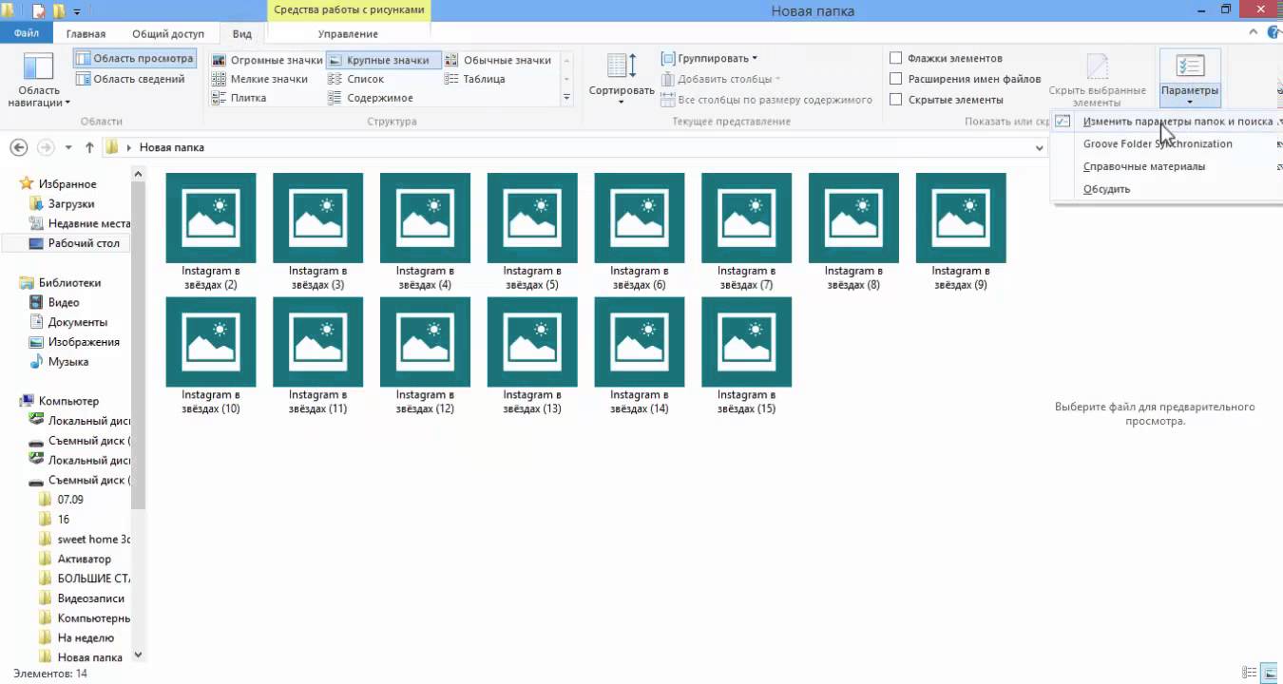
Task: Go up one folder level
Action: point(89,147)
